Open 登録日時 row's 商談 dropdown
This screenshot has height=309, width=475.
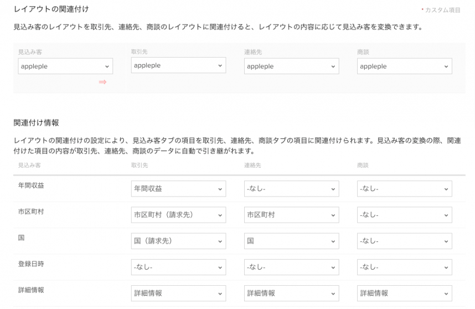pyautogui.click(x=404, y=267)
